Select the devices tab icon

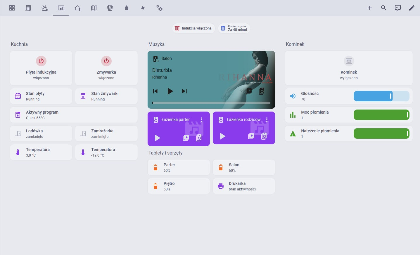61,8
